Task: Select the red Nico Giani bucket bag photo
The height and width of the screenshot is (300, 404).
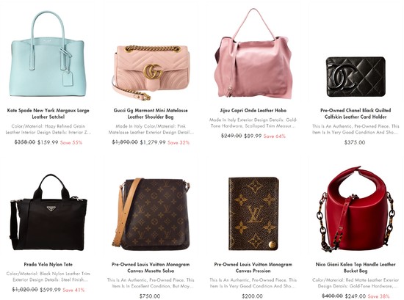Action: [356, 209]
